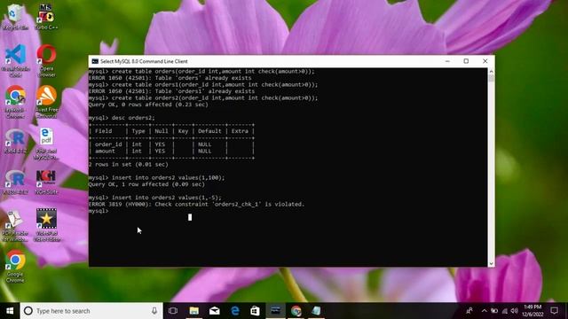Open the Google Chrome desktop shortcut
The image size is (568, 319).
(x=15, y=266)
